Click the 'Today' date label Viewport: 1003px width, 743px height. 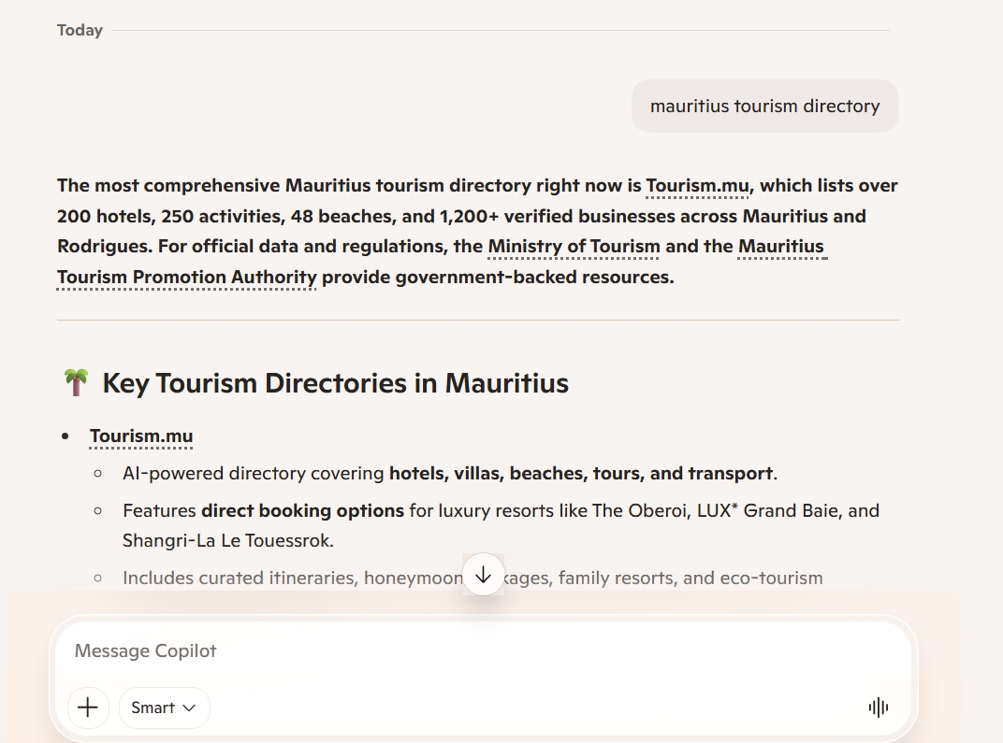(80, 30)
